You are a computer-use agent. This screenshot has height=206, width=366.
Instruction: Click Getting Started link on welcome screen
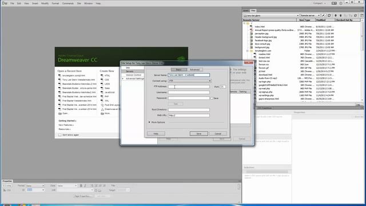pyautogui.click(x=67, y=121)
